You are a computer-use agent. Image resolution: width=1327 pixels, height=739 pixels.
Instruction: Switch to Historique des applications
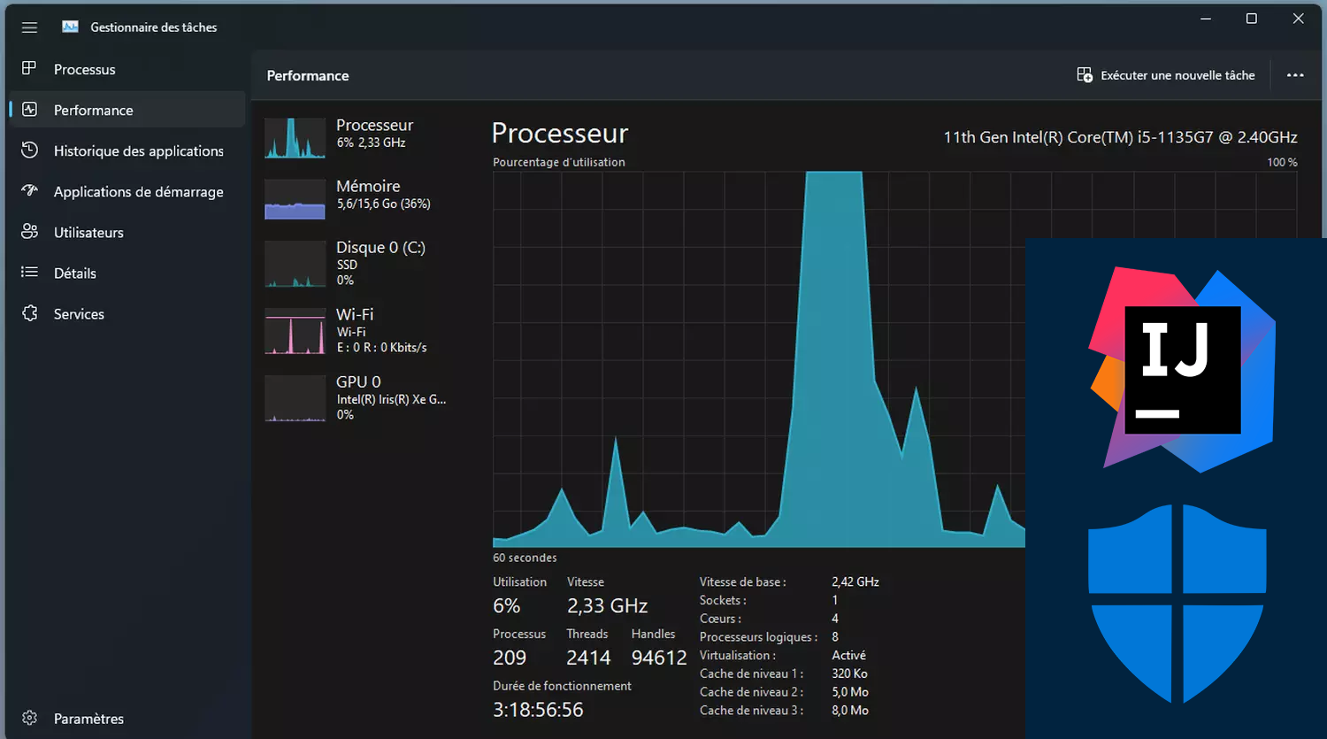(127, 150)
